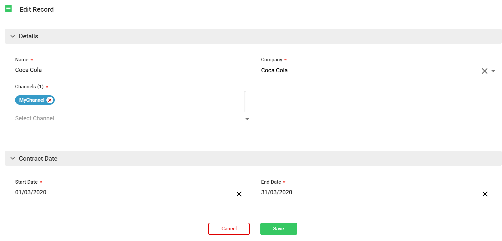The width and height of the screenshot is (502, 241).
Task: Open the Company dropdown arrow
Action: (x=493, y=71)
